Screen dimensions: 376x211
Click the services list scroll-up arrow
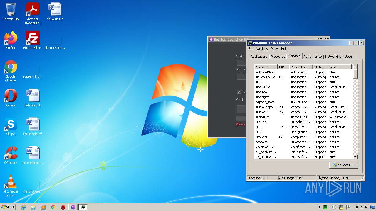(x=355, y=67)
